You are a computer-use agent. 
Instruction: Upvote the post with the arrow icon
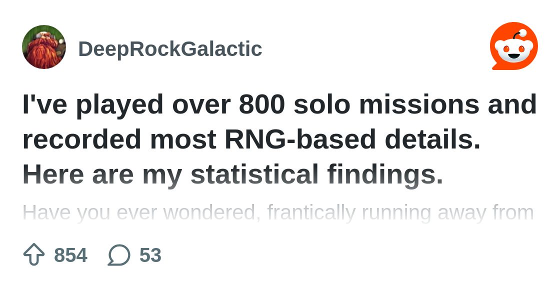point(34,254)
